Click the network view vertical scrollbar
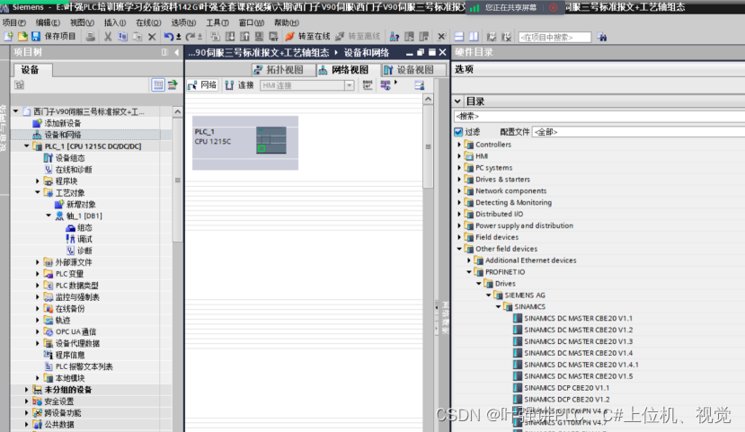745x432 pixels. tap(428, 147)
